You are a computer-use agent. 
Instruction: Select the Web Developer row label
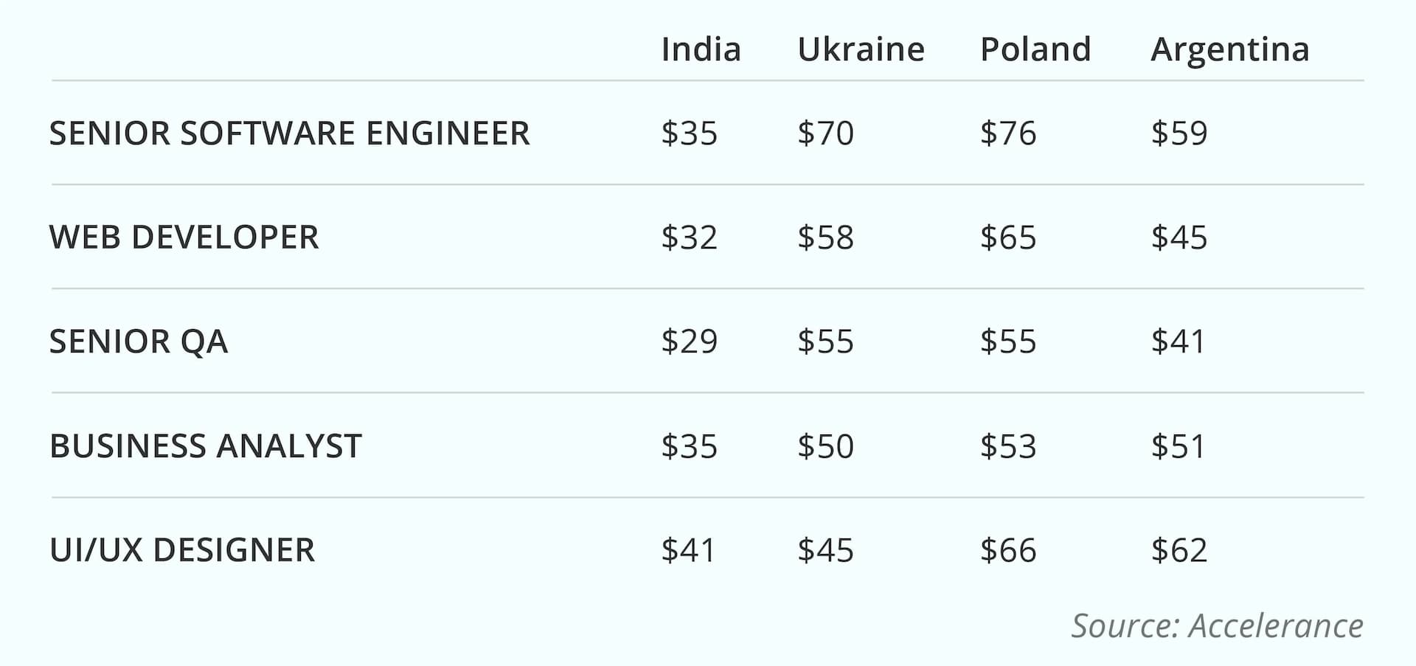184,237
